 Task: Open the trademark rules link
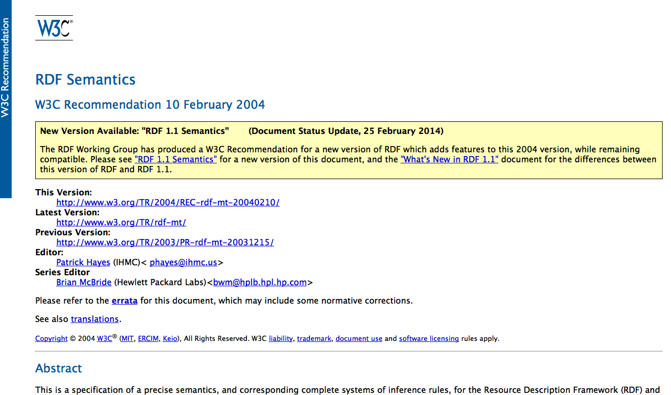[x=314, y=339]
